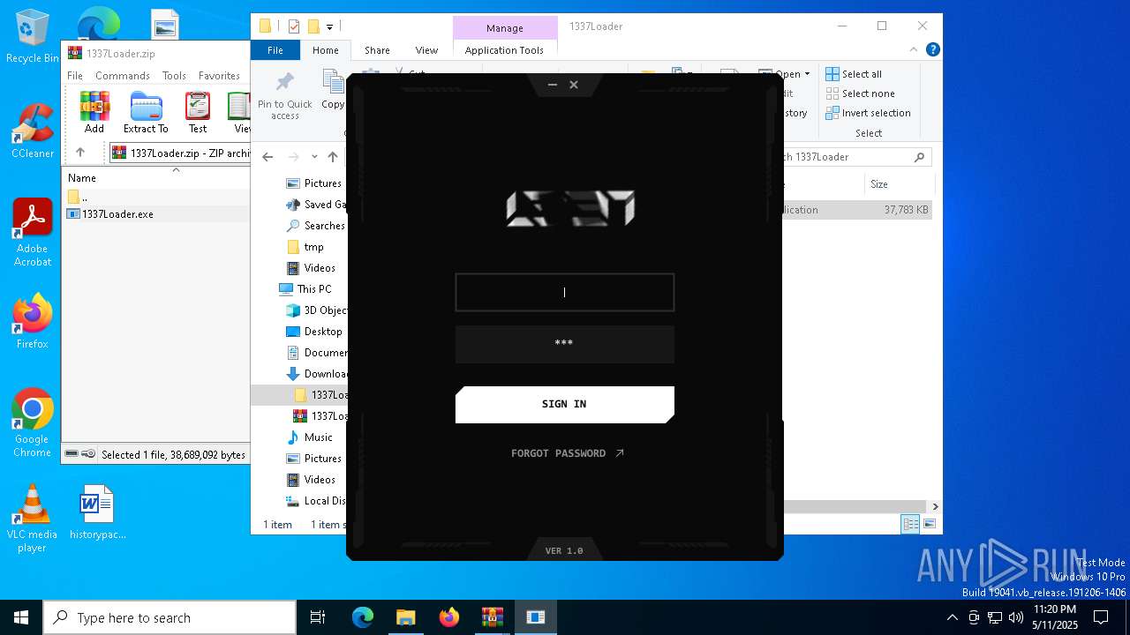The height and width of the screenshot is (635, 1130).
Task: Open Music in navigation tree
Action: [x=310, y=437]
